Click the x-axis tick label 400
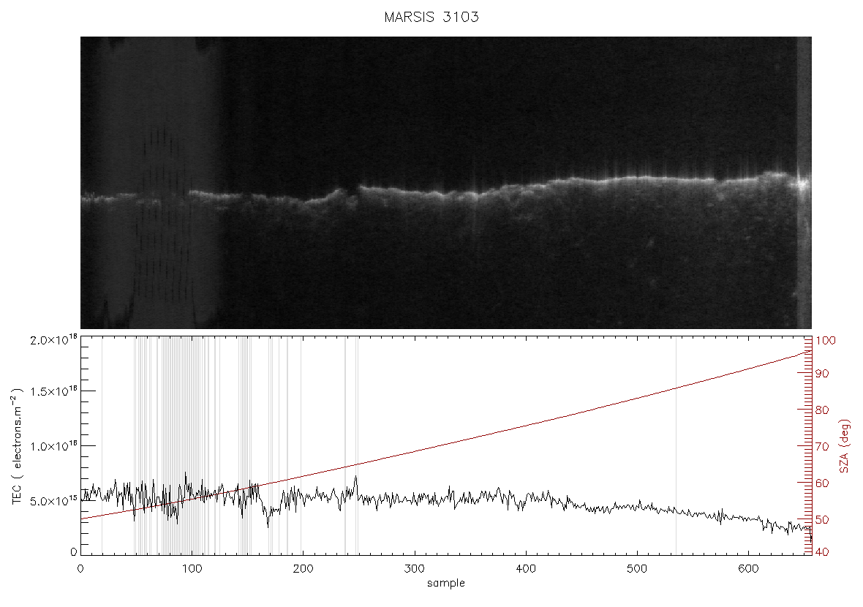The height and width of the screenshot is (607, 863). [x=526, y=569]
